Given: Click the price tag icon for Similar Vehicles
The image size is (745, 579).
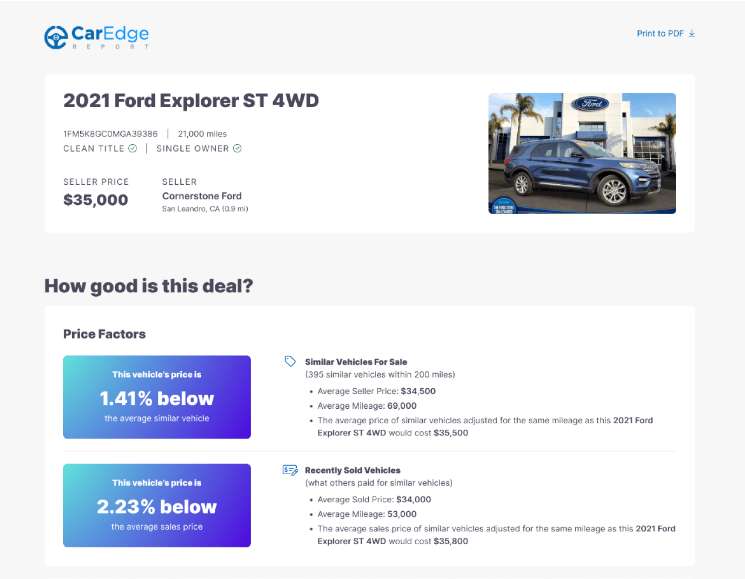Looking at the screenshot, I should [x=290, y=361].
